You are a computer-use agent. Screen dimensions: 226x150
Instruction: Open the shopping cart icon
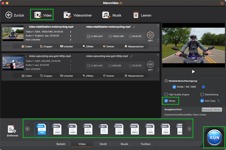click(x=222, y=3)
